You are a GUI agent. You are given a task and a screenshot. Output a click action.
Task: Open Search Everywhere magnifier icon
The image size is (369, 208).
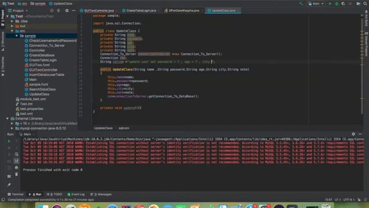(x=365, y=3)
